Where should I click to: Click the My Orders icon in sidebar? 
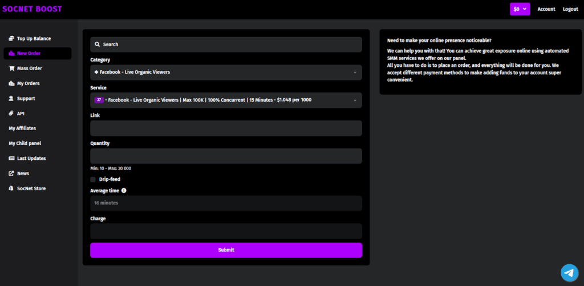[11, 83]
